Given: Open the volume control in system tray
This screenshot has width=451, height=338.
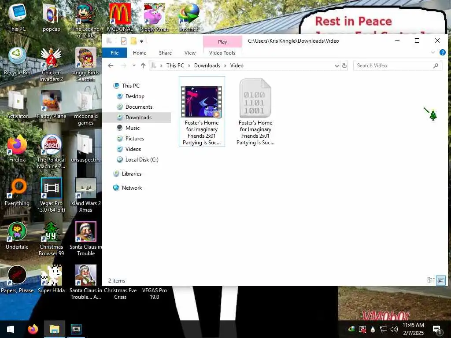Looking at the screenshot, I should pyautogui.click(x=394, y=329).
